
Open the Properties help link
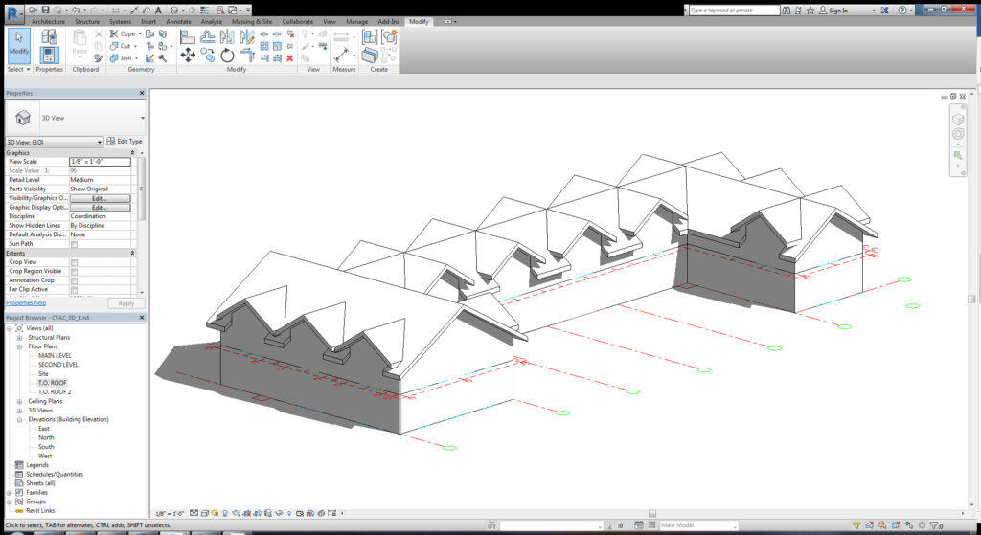click(x=26, y=303)
